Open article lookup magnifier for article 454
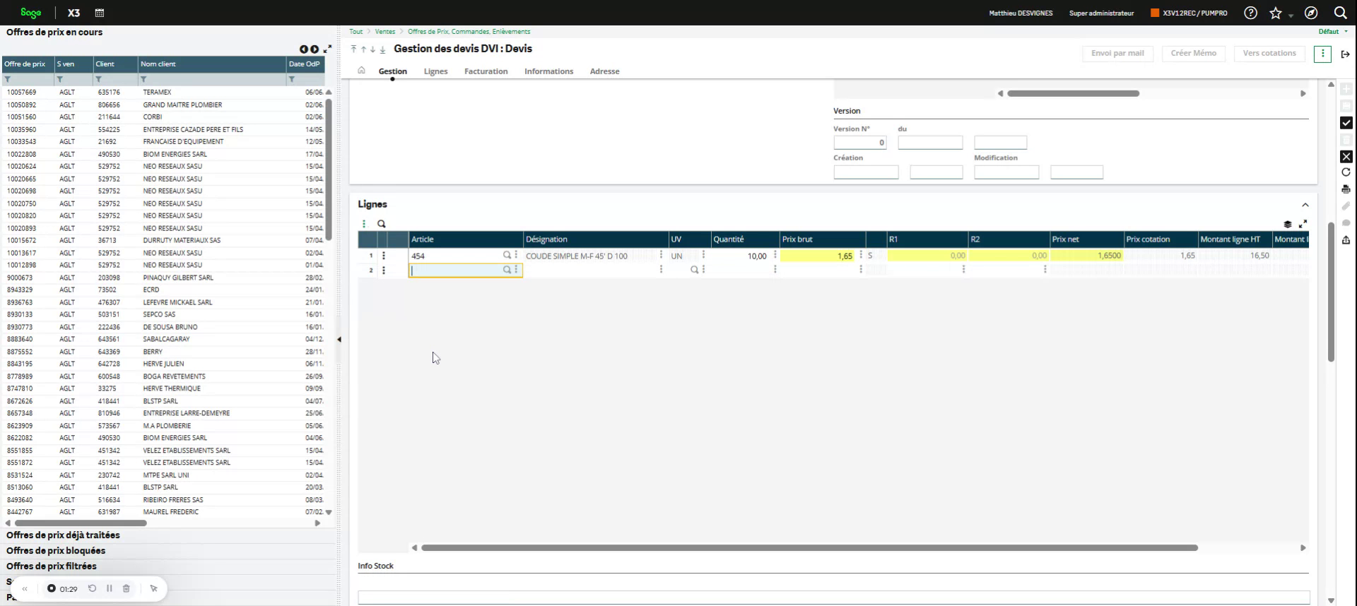1357x606 pixels. coord(507,255)
